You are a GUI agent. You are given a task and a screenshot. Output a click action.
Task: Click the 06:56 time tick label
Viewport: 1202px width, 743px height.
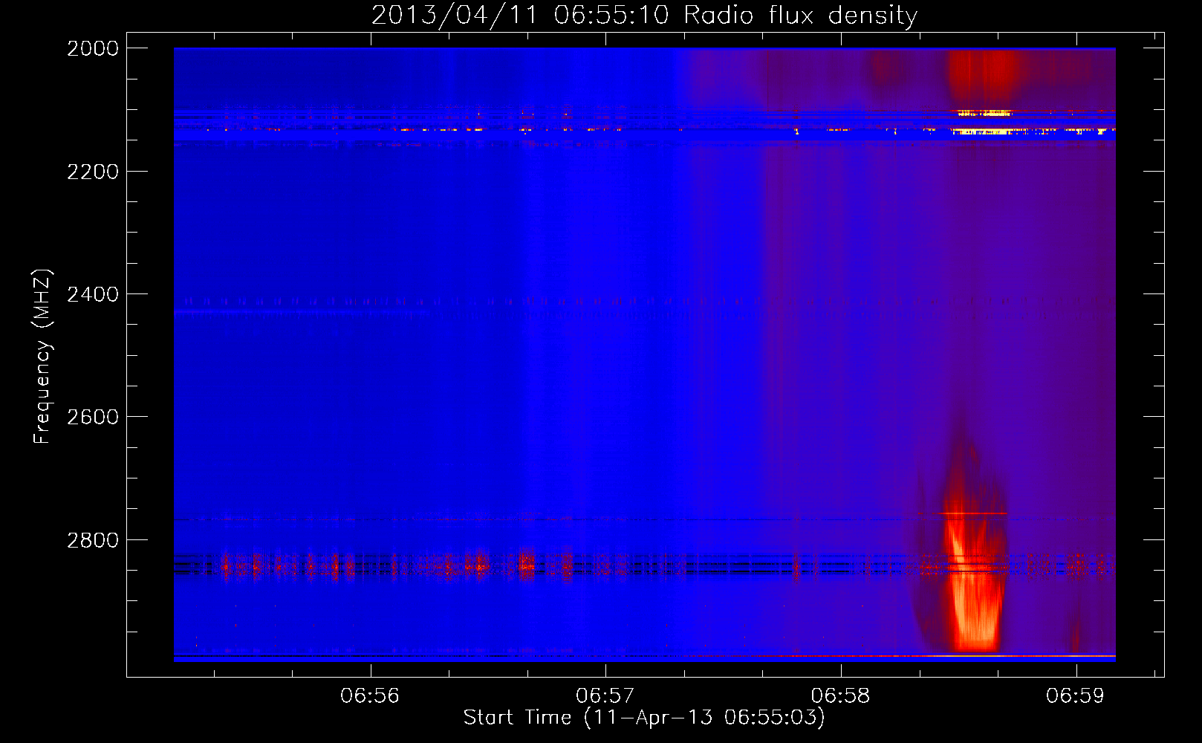click(370, 695)
